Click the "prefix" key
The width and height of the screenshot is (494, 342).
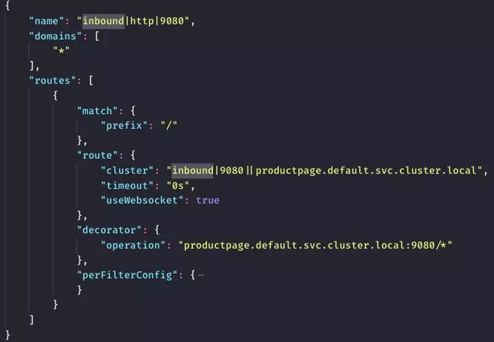pos(124,125)
